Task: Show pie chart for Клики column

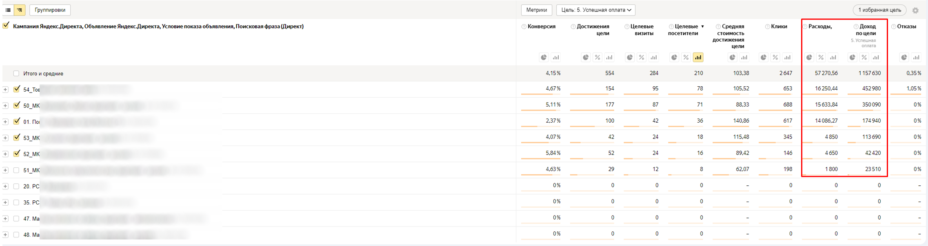Action: (x=764, y=57)
